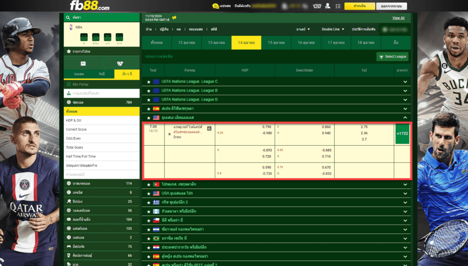468x266 pixels.
Task: Select the 15 ตุลาคม date tab
Action: tap(276, 43)
